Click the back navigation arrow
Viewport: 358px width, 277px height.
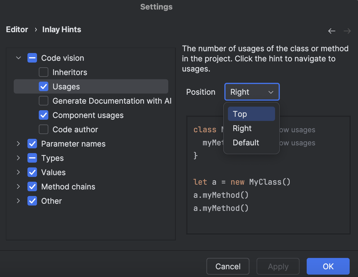[331, 31]
